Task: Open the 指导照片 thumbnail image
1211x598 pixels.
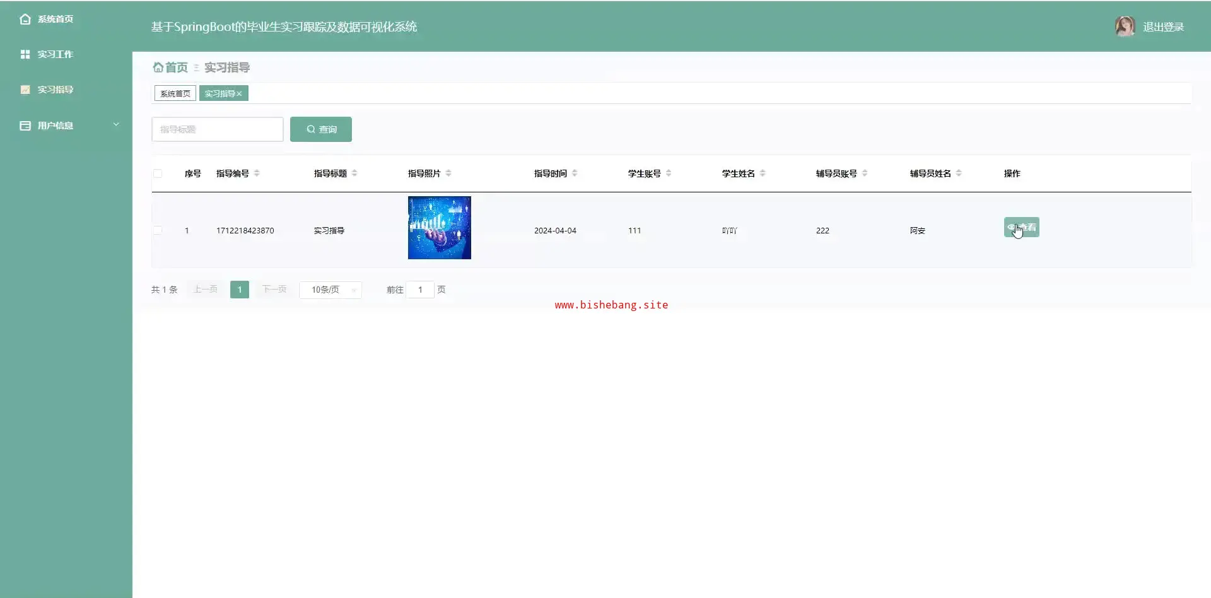Action: pyautogui.click(x=440, y=228)
